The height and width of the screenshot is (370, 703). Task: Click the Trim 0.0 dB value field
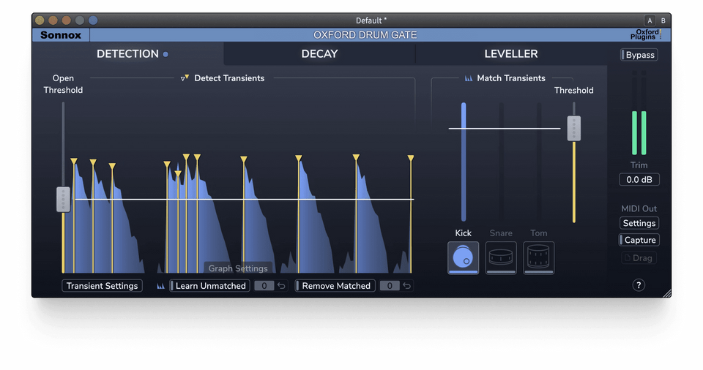click(x=639, y=180)
